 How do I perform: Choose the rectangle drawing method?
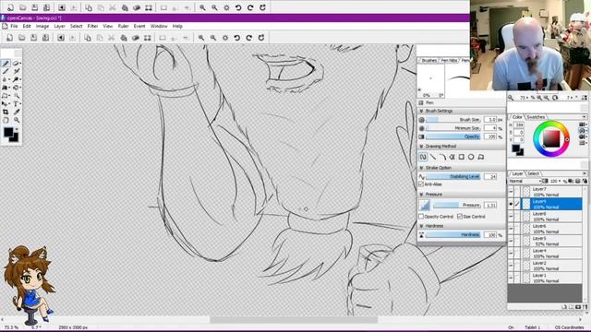pos(462,157)
